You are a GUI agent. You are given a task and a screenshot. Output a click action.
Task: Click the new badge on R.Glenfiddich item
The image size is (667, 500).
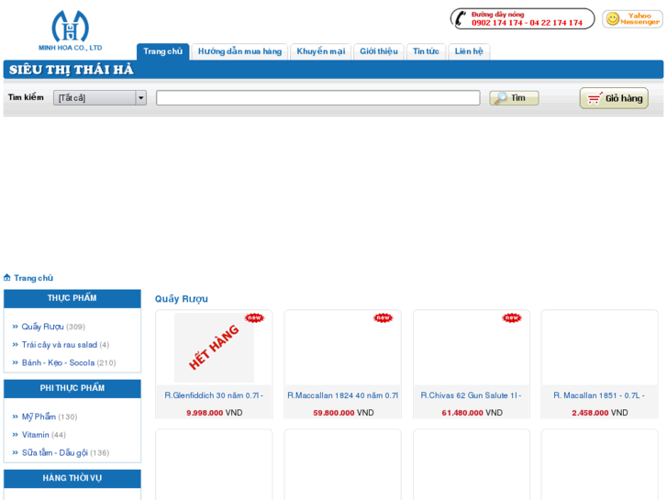(254, 317)
